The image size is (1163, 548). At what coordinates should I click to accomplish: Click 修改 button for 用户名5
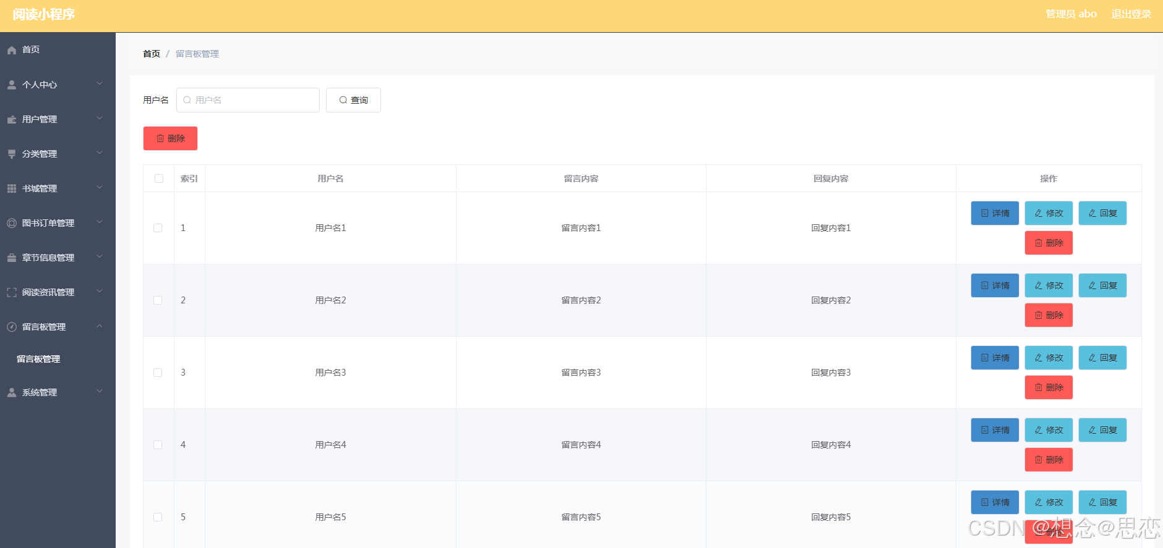(1049, 502)
